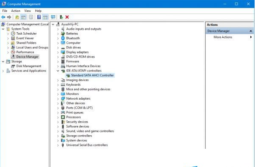Click the Network adapters icon

(x=63, y=99)
